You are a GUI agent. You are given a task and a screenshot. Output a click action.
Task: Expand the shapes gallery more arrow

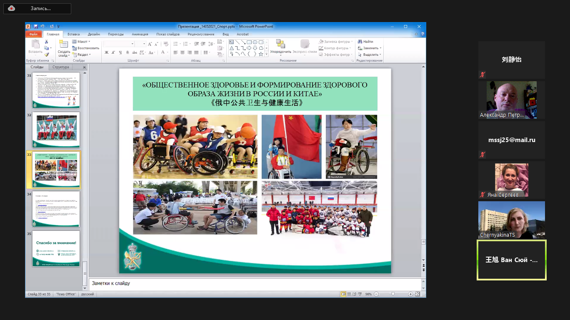267,54
